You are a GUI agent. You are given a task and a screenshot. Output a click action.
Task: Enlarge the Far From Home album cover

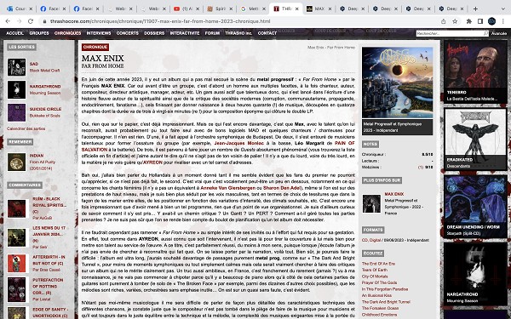coord(397,83)
